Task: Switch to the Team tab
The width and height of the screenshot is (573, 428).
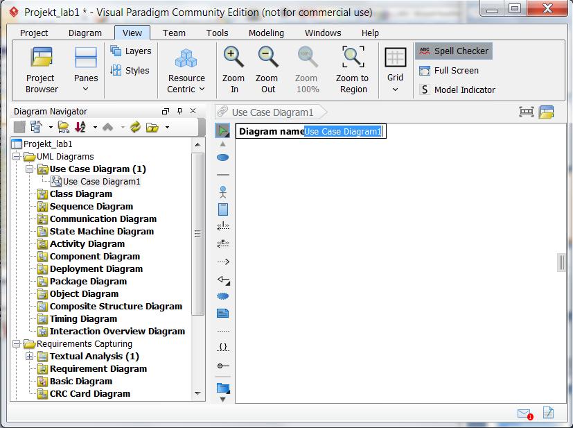Action: [x=174, y=33]
